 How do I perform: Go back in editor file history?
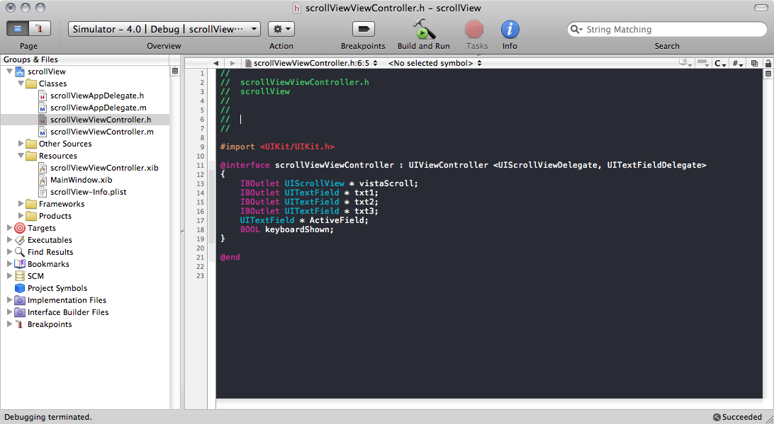point(216,63)
